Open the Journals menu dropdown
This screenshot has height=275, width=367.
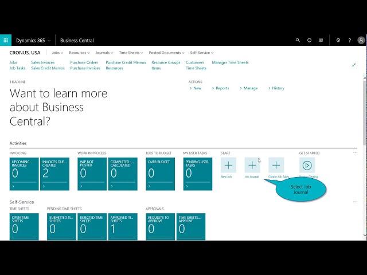tap(104, 53)
